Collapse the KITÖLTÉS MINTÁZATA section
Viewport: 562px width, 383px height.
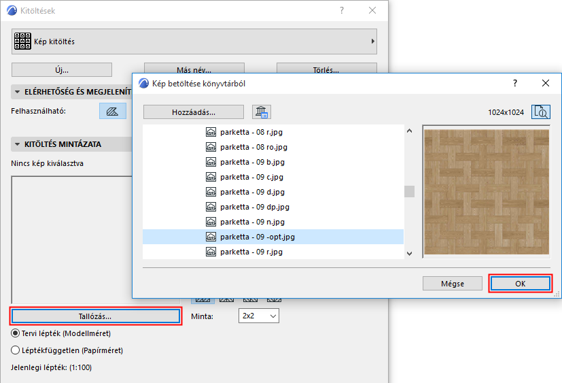click(17, 144)
